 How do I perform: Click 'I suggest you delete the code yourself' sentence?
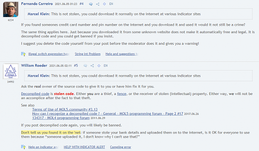110,44
